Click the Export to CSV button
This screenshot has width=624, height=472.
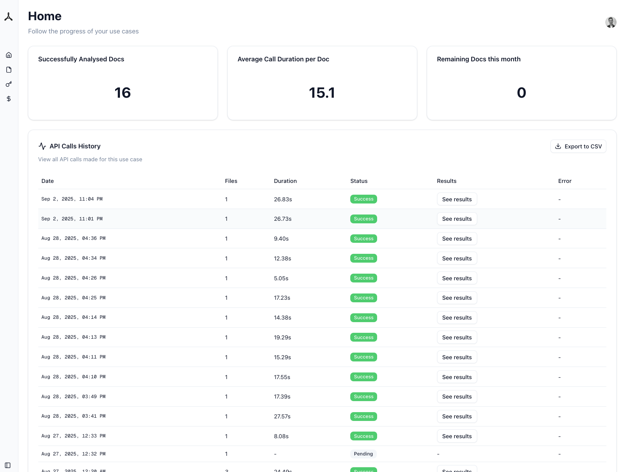[578, 146]
